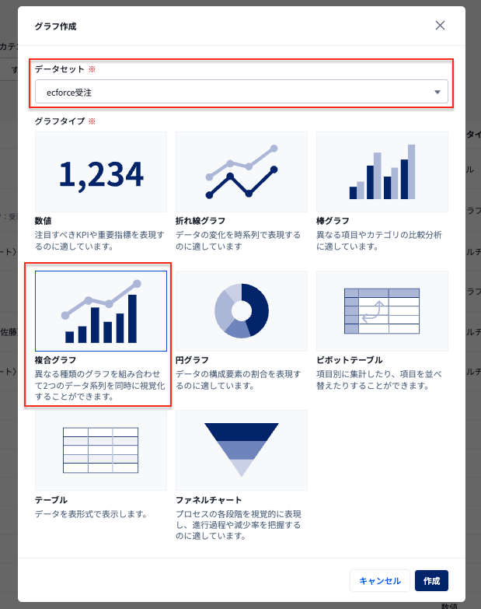Click the グラフタイプ section label
Viewport: 481px width, 609px height.
point(59,121)
